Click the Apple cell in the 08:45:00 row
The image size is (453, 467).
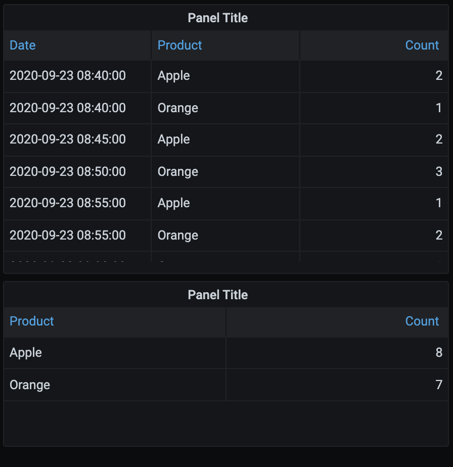[x=174, y=139]
